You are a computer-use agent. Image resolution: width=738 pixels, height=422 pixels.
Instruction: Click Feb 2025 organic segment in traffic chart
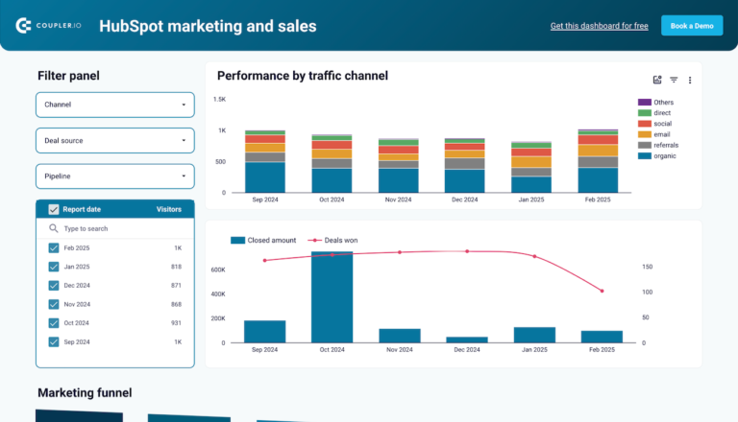pos(598,180)
